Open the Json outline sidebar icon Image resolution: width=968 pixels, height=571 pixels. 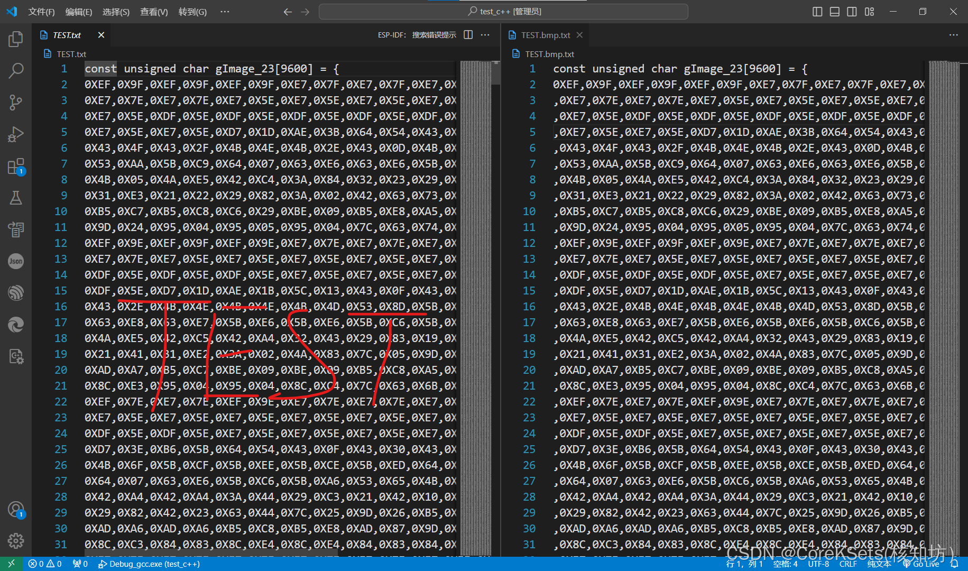(15, 261)
